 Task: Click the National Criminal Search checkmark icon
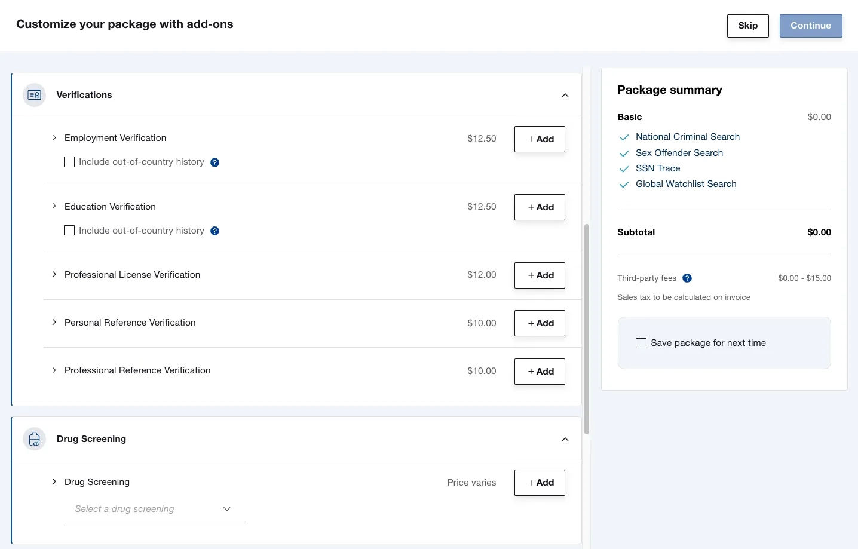pos(624,137)
